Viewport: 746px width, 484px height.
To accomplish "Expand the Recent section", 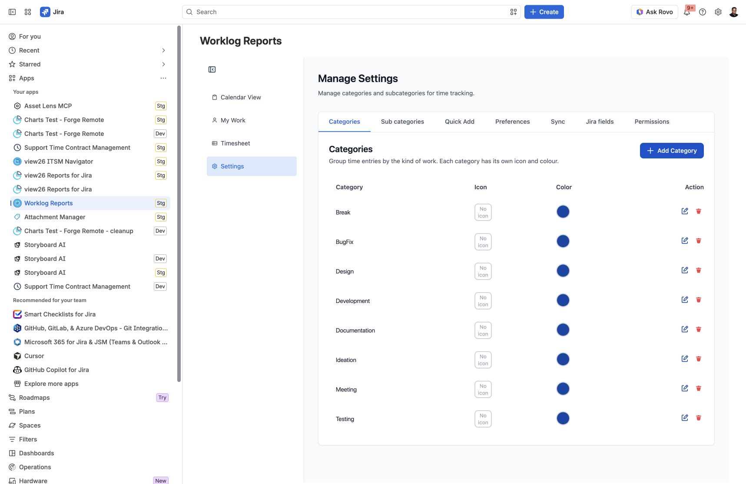I will pos(163,50).
